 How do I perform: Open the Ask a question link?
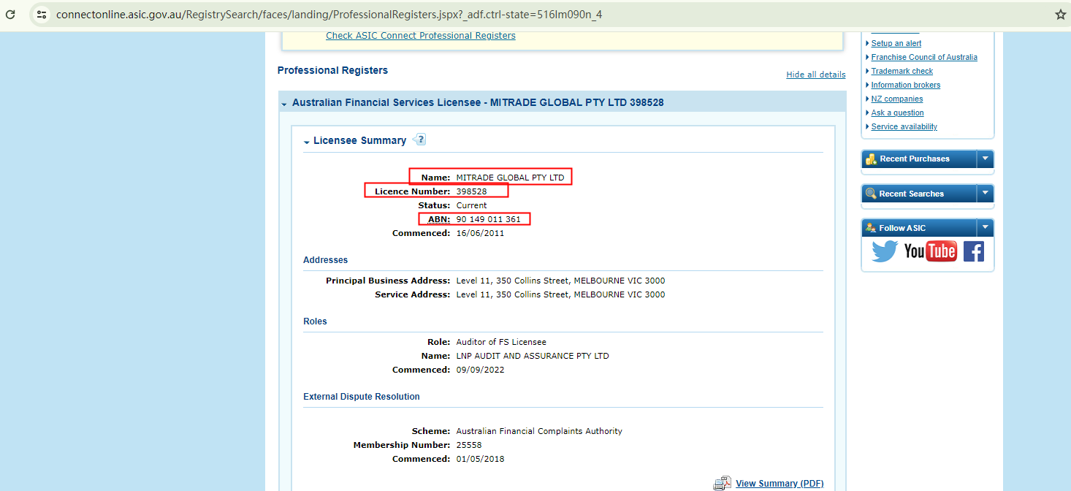click(898, 113)
